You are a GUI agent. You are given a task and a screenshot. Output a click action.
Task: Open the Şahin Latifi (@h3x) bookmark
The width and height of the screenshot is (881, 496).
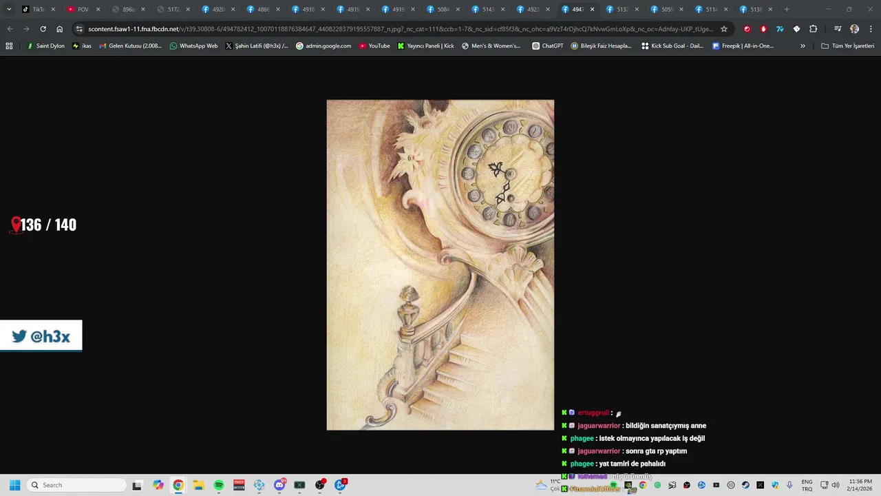click(x=257, y=45)
